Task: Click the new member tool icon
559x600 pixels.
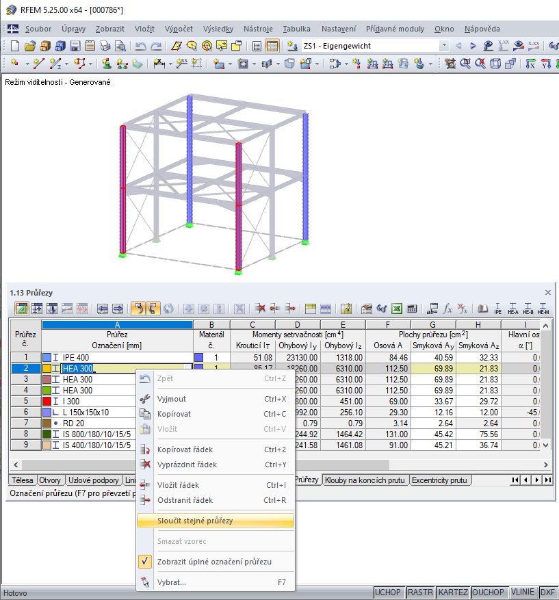Action: click(55, 64)
